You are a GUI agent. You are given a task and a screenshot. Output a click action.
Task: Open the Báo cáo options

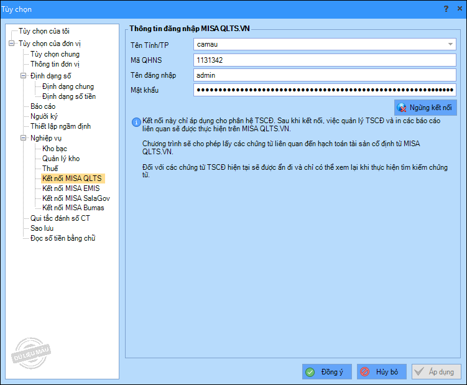(43, 106)
